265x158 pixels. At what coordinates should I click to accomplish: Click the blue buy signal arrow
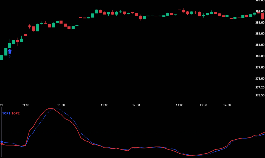(10, 51)
